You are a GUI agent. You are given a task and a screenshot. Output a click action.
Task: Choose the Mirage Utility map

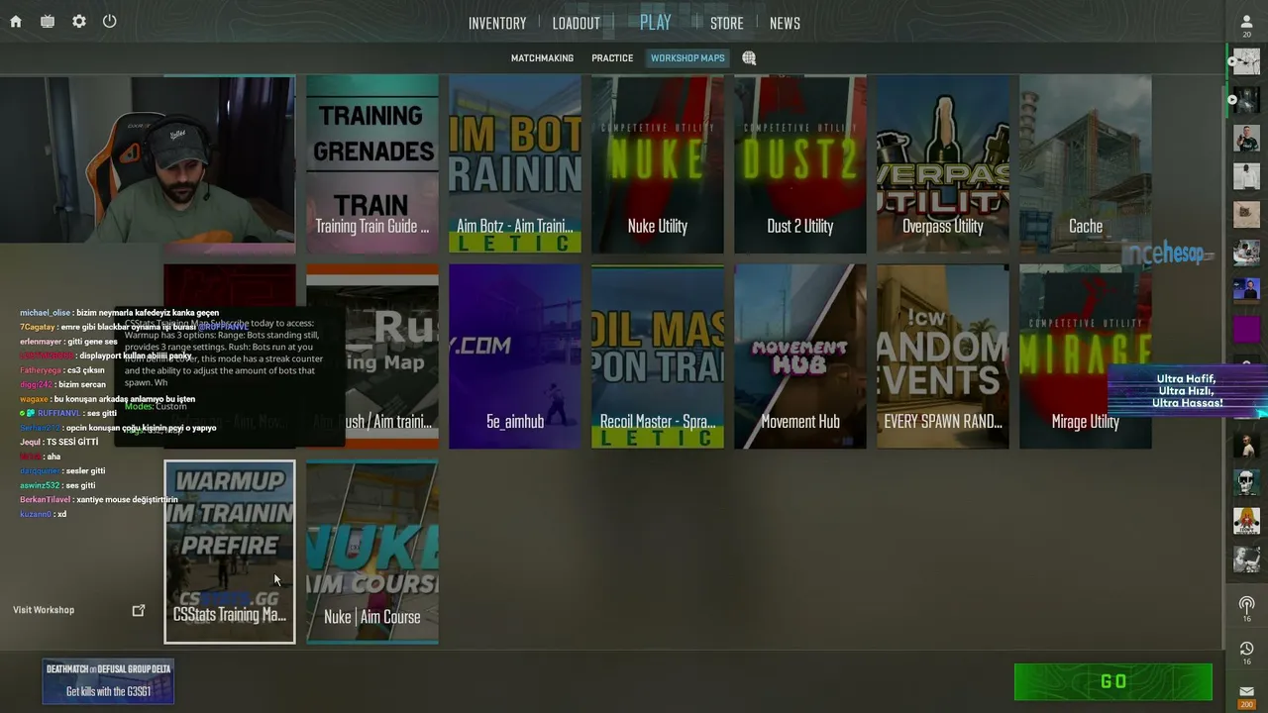tap(1086, 356)
